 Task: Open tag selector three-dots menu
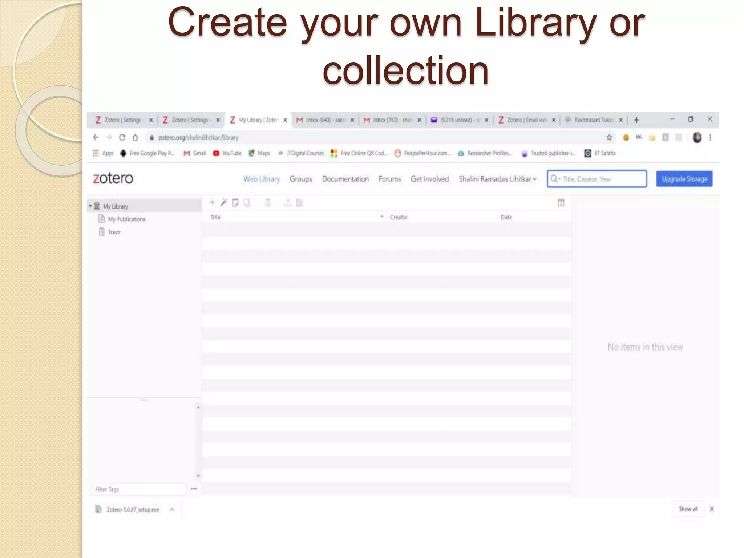[x=194, y=489]
